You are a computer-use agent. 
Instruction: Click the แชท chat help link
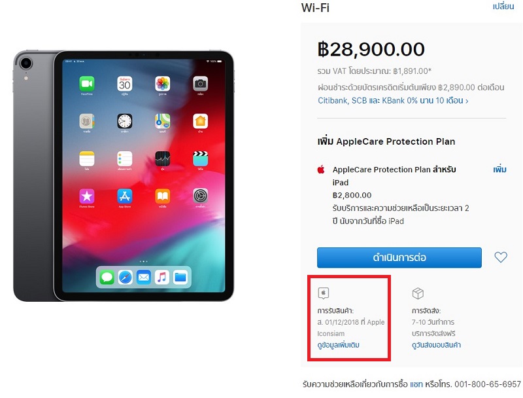tap(416, 384)
